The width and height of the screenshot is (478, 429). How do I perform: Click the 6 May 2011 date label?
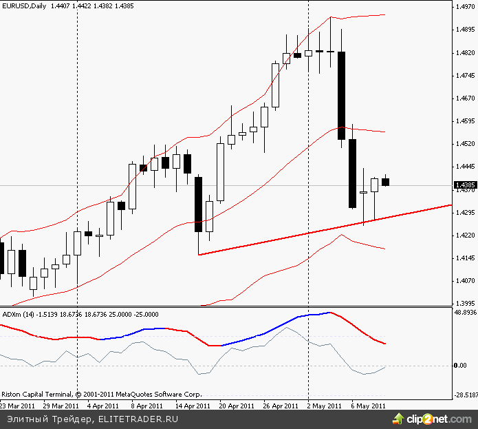pos(368,406)
